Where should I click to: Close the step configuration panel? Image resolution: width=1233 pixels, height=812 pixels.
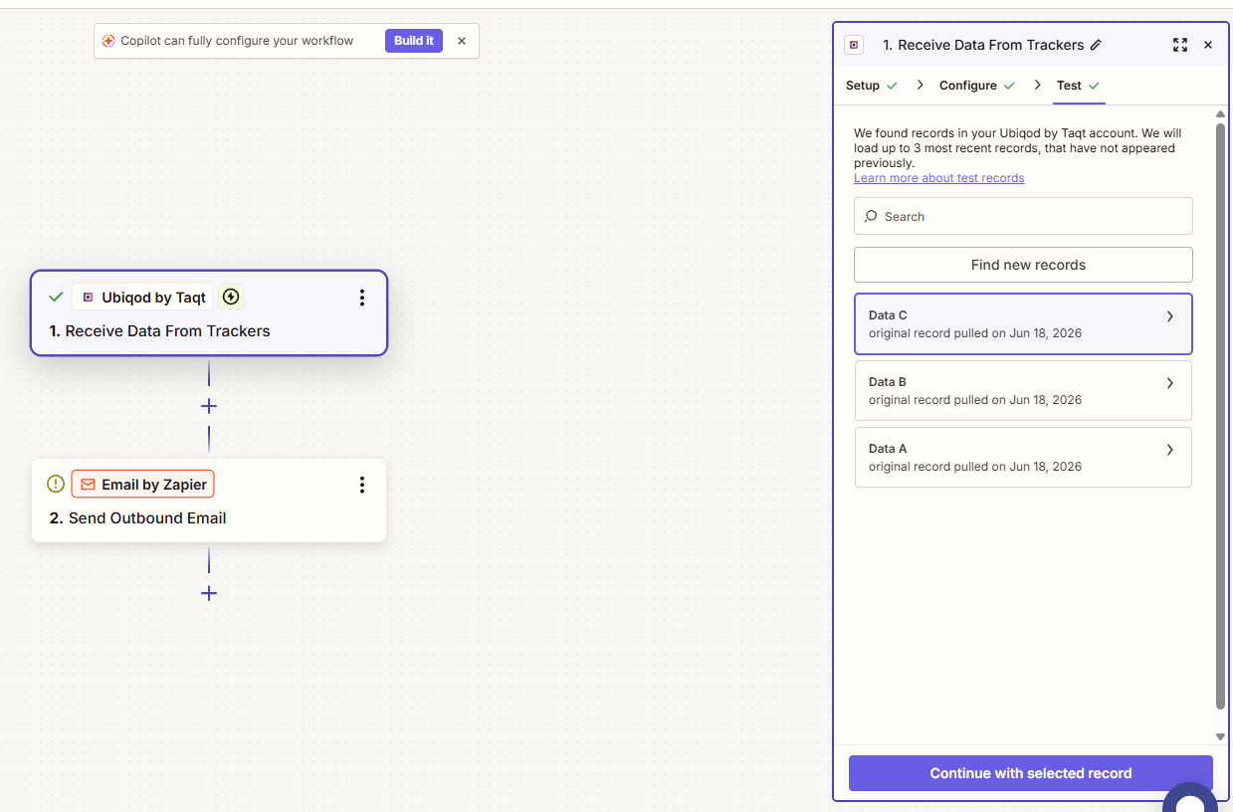[1208, 45]
